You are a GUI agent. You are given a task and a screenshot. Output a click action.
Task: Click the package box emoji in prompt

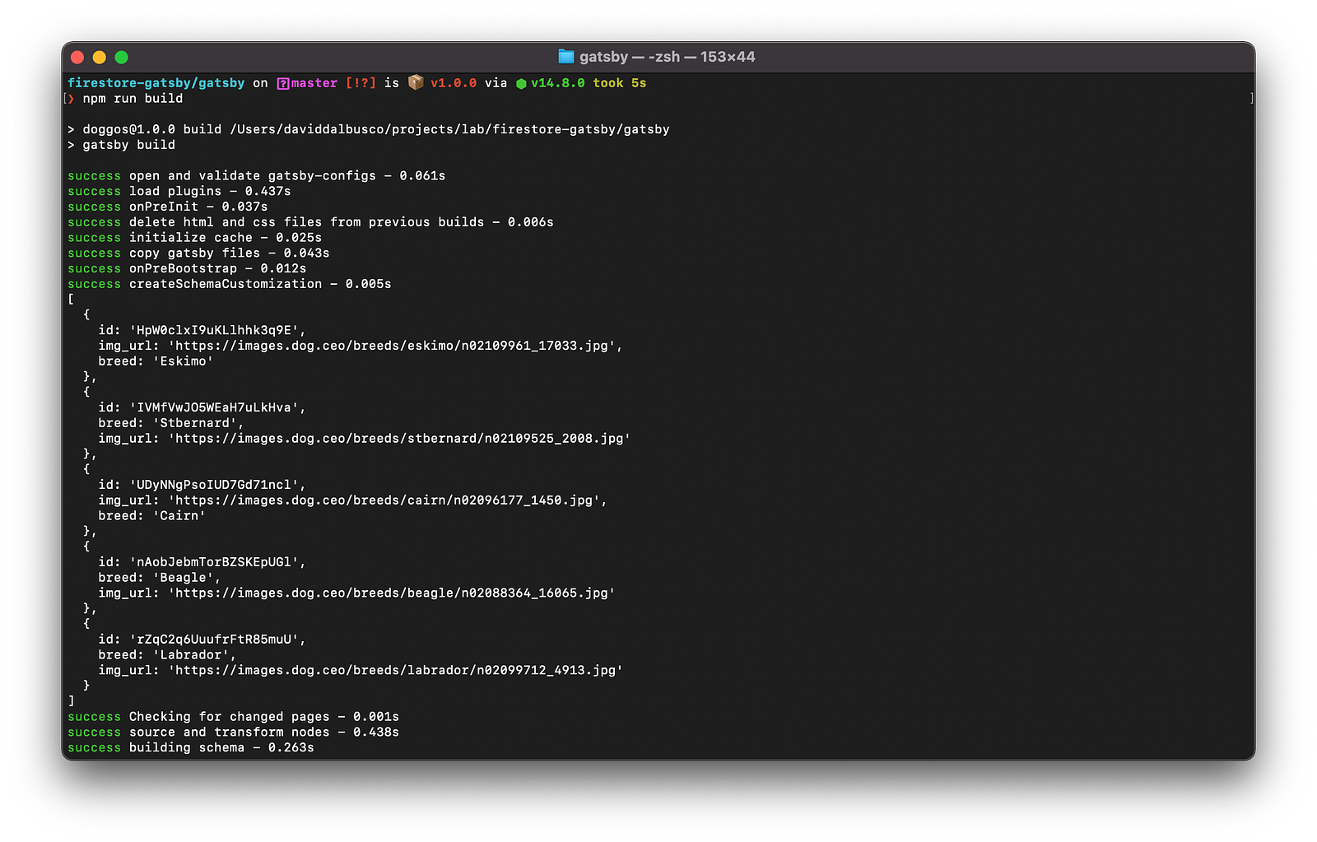416,82
